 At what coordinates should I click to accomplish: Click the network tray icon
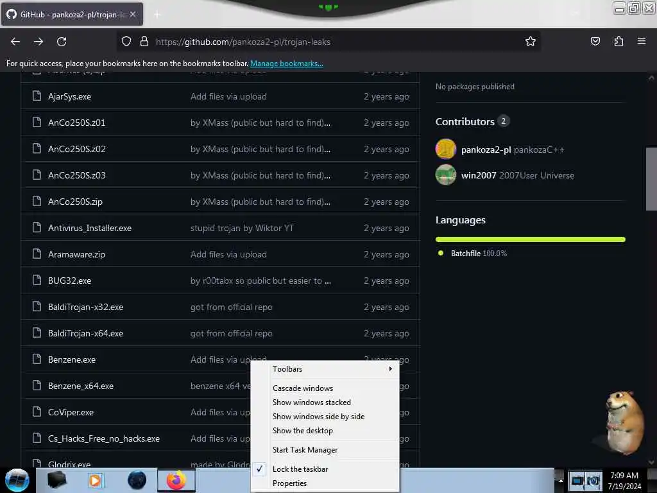point(577,481)
